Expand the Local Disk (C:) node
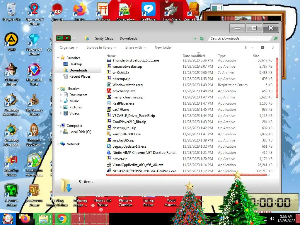 pos(61,132)
